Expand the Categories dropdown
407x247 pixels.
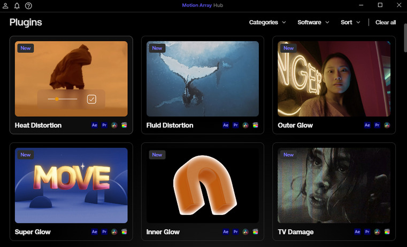point(267,22)
